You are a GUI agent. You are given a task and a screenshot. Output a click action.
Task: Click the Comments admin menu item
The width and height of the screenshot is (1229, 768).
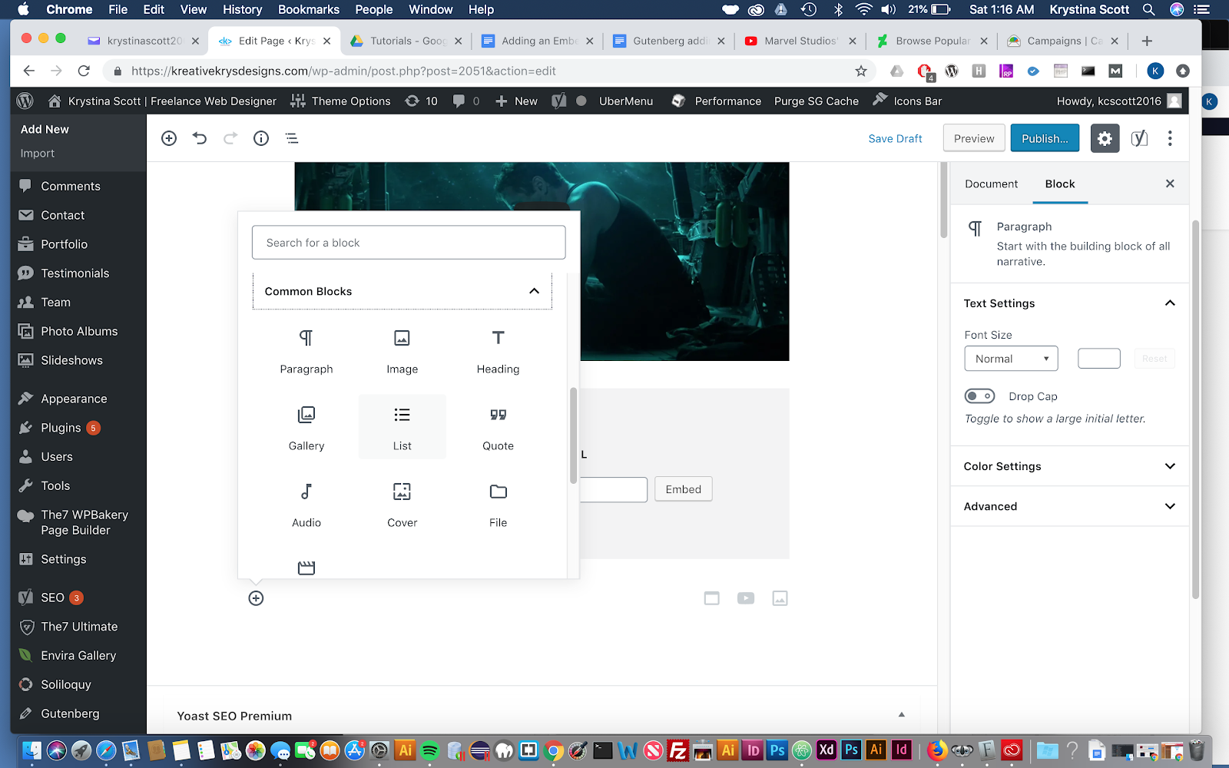[x=70, y=186]
